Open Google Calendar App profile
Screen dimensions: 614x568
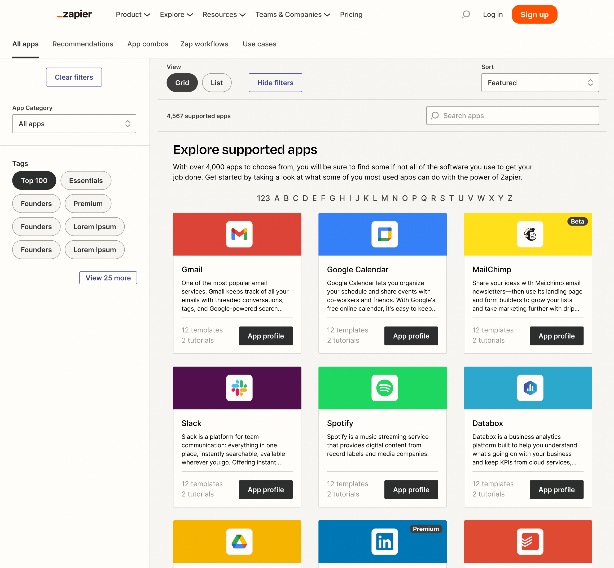coord(411,336)
